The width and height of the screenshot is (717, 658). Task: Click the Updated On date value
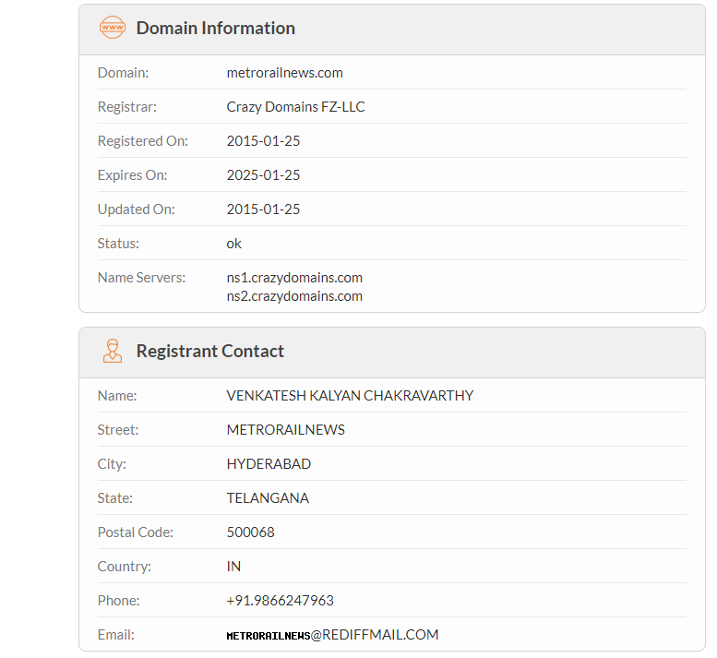coord(263,209)
